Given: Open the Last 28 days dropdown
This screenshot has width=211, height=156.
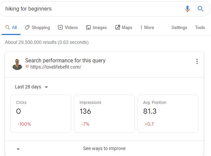Looking at the screenshot, I should coord(31,87).
